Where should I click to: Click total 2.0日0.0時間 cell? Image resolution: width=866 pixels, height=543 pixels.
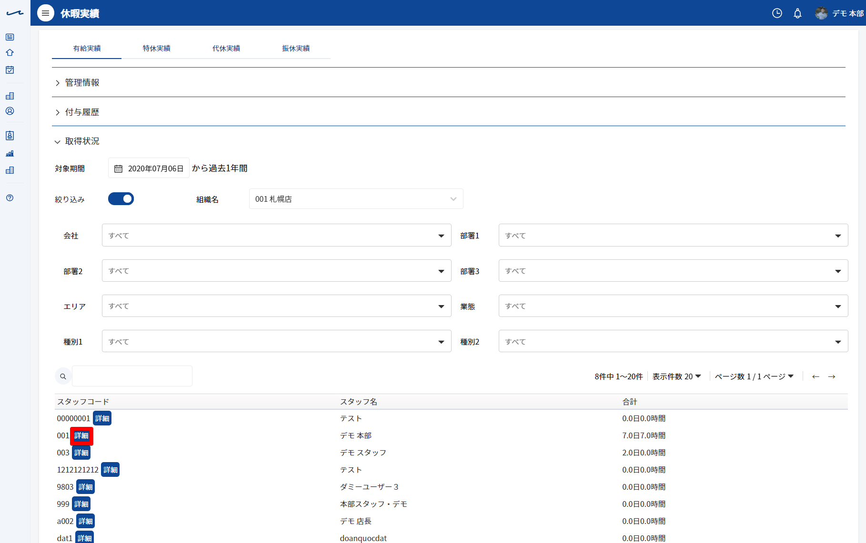click(644, 453)
